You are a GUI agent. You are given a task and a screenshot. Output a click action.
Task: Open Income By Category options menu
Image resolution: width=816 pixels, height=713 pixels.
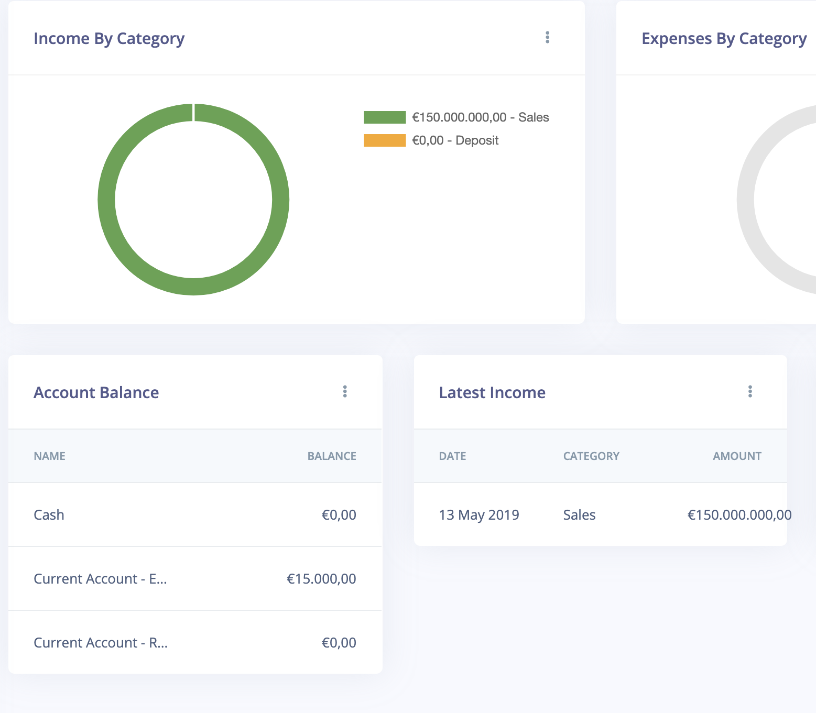click(x=547, y=37)
